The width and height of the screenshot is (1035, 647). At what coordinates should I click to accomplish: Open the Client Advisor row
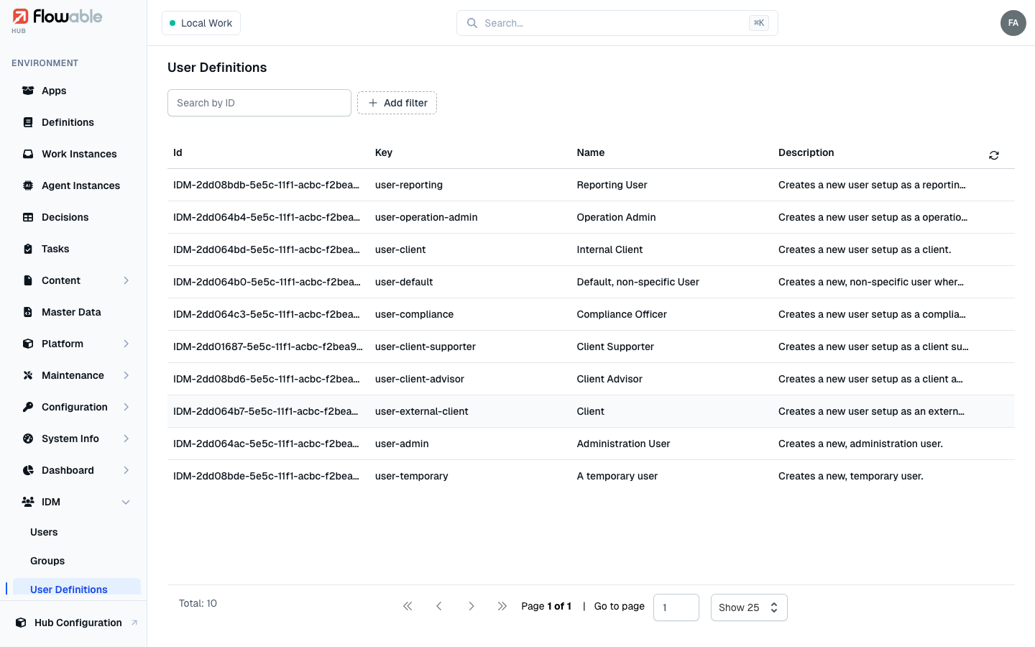pos(591,379)
